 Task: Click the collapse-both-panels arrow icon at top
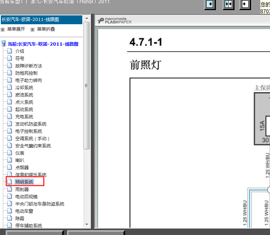228,4
